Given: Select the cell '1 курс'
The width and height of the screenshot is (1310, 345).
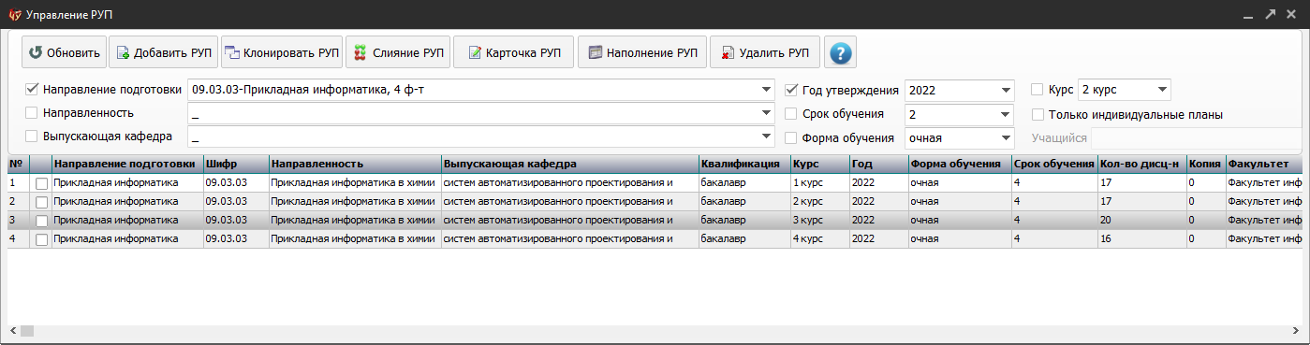Looking at the screenshot, I should point(820,183).
